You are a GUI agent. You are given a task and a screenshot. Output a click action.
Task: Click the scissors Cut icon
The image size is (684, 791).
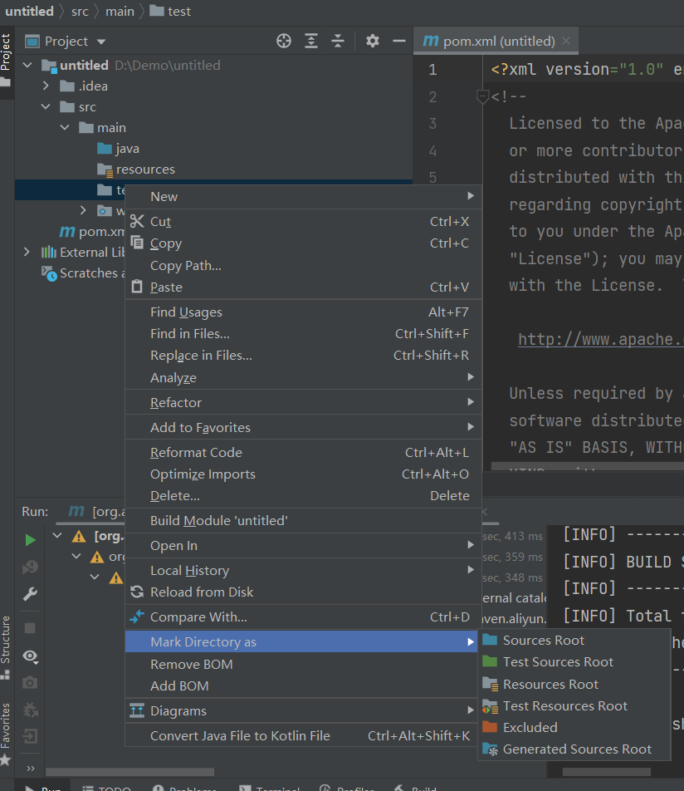point(137,221)
